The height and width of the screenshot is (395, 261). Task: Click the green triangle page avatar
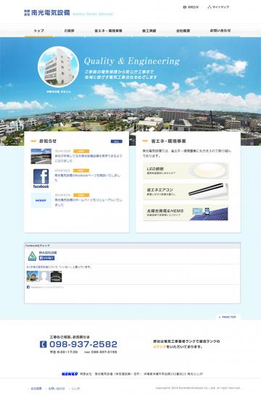32,256
